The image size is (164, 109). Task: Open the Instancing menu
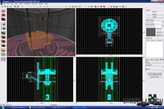click(x=27, y=4)
